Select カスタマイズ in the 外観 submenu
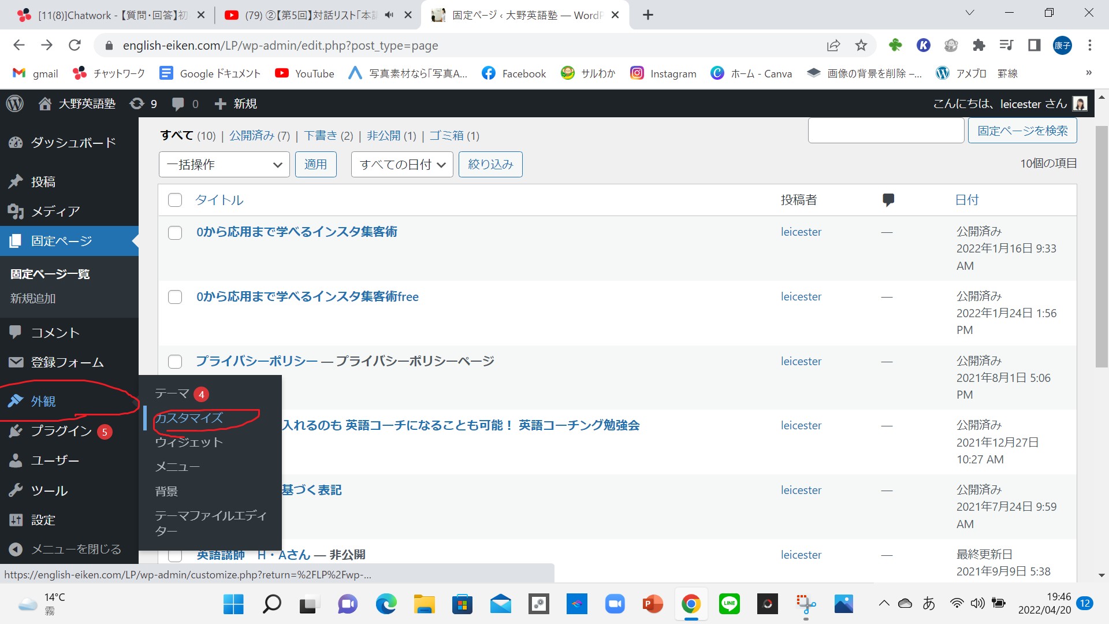The width and height of the screenshot is (1109, 624). click(x=189, y=418)
